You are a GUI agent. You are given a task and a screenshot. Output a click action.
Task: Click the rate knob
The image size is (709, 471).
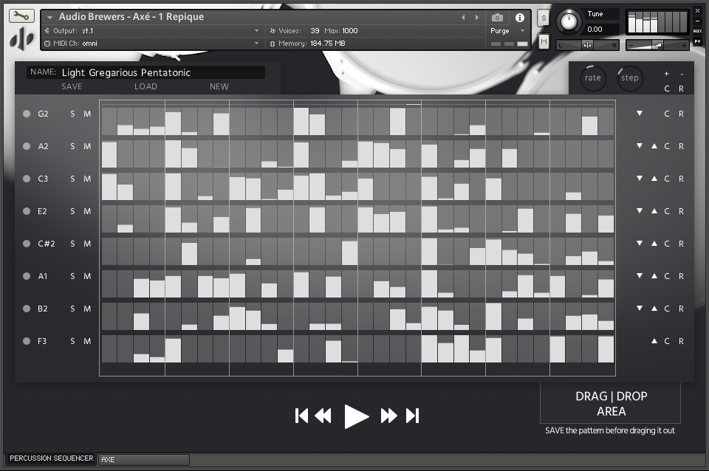(x=592, y=78)
